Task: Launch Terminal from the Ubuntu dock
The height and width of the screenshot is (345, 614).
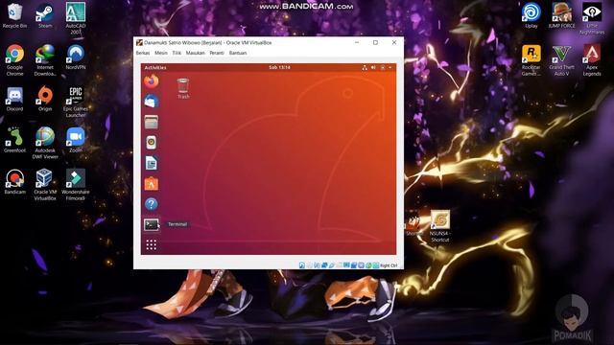Action: pos(152,224)
